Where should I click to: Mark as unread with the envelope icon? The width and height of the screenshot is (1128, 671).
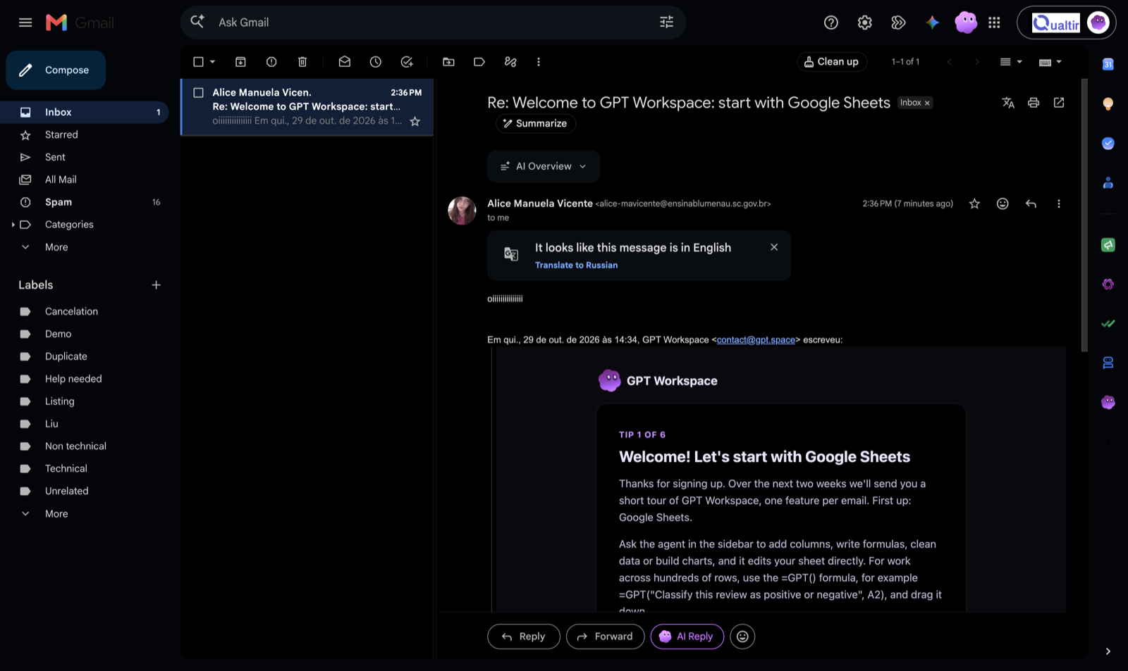[x=345, y=62]
